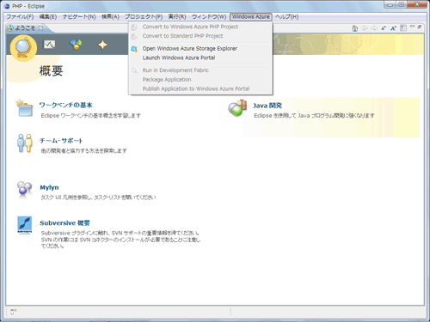The image size is (430, 322).
Task: Click the Welcome page Home icon
Action: tap(355, 28)
